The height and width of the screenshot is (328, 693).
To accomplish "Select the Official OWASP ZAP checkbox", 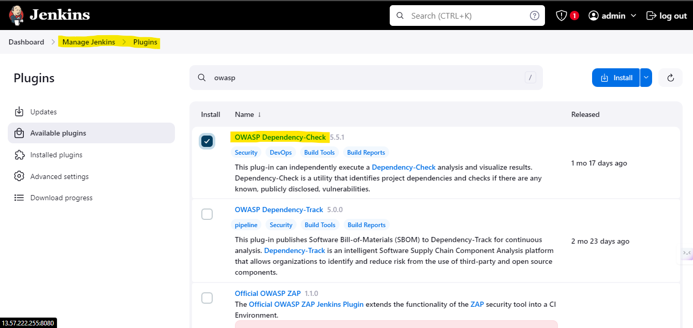I will (207, 297).
